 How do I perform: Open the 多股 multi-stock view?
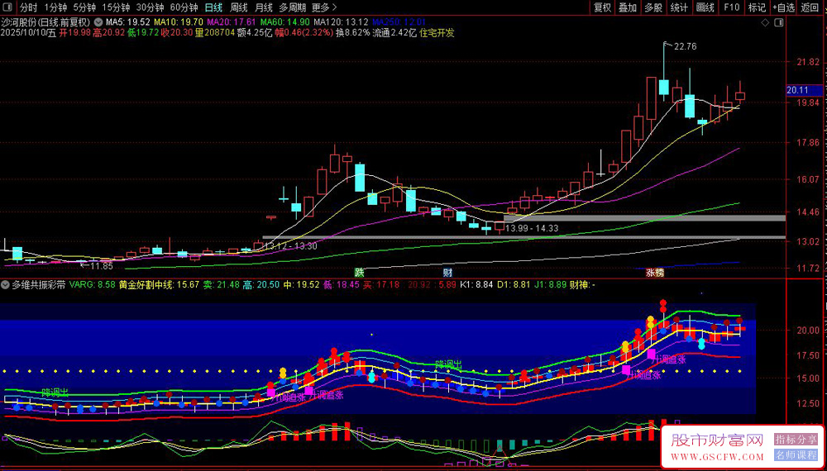coord(653,7)
